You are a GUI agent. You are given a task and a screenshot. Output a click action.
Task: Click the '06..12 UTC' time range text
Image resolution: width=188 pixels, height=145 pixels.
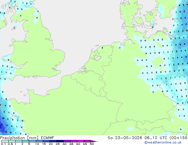(156, 138)
